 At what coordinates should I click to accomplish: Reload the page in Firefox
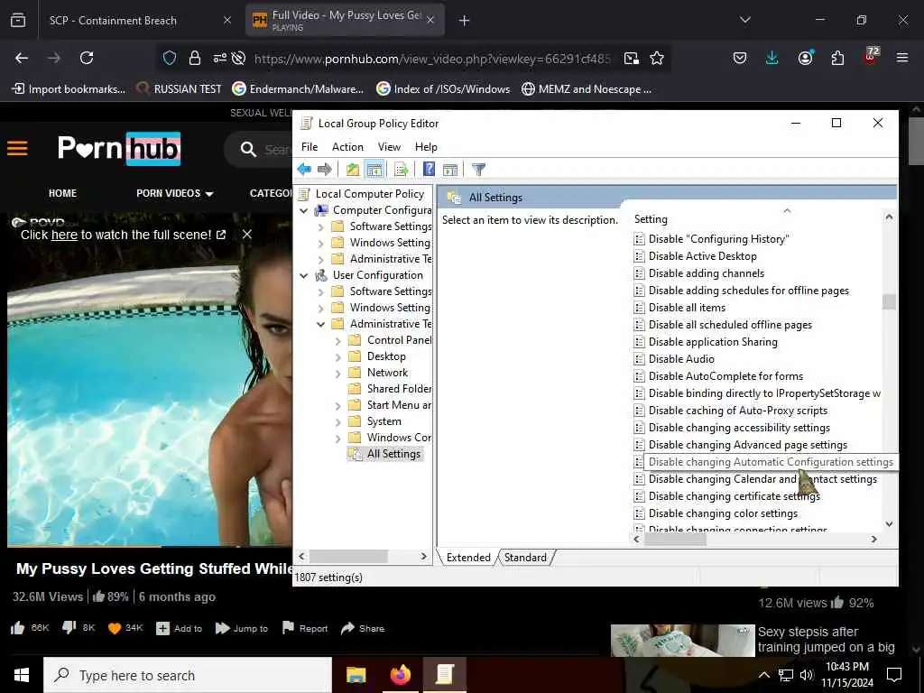coord(87,58)
